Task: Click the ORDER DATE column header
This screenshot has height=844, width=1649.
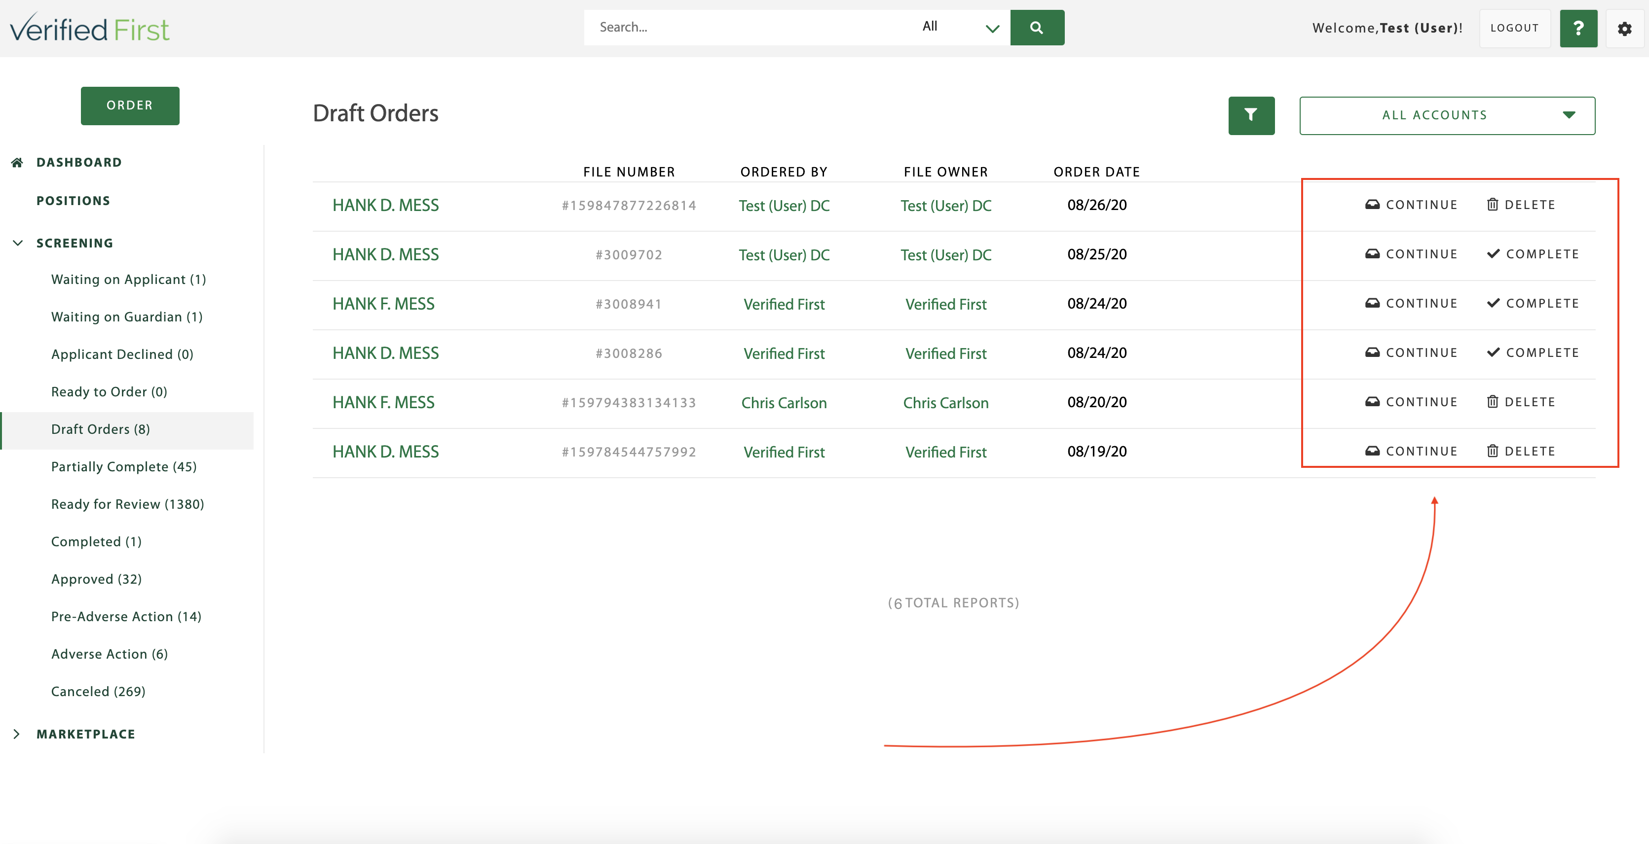Action: (1096, 172)
